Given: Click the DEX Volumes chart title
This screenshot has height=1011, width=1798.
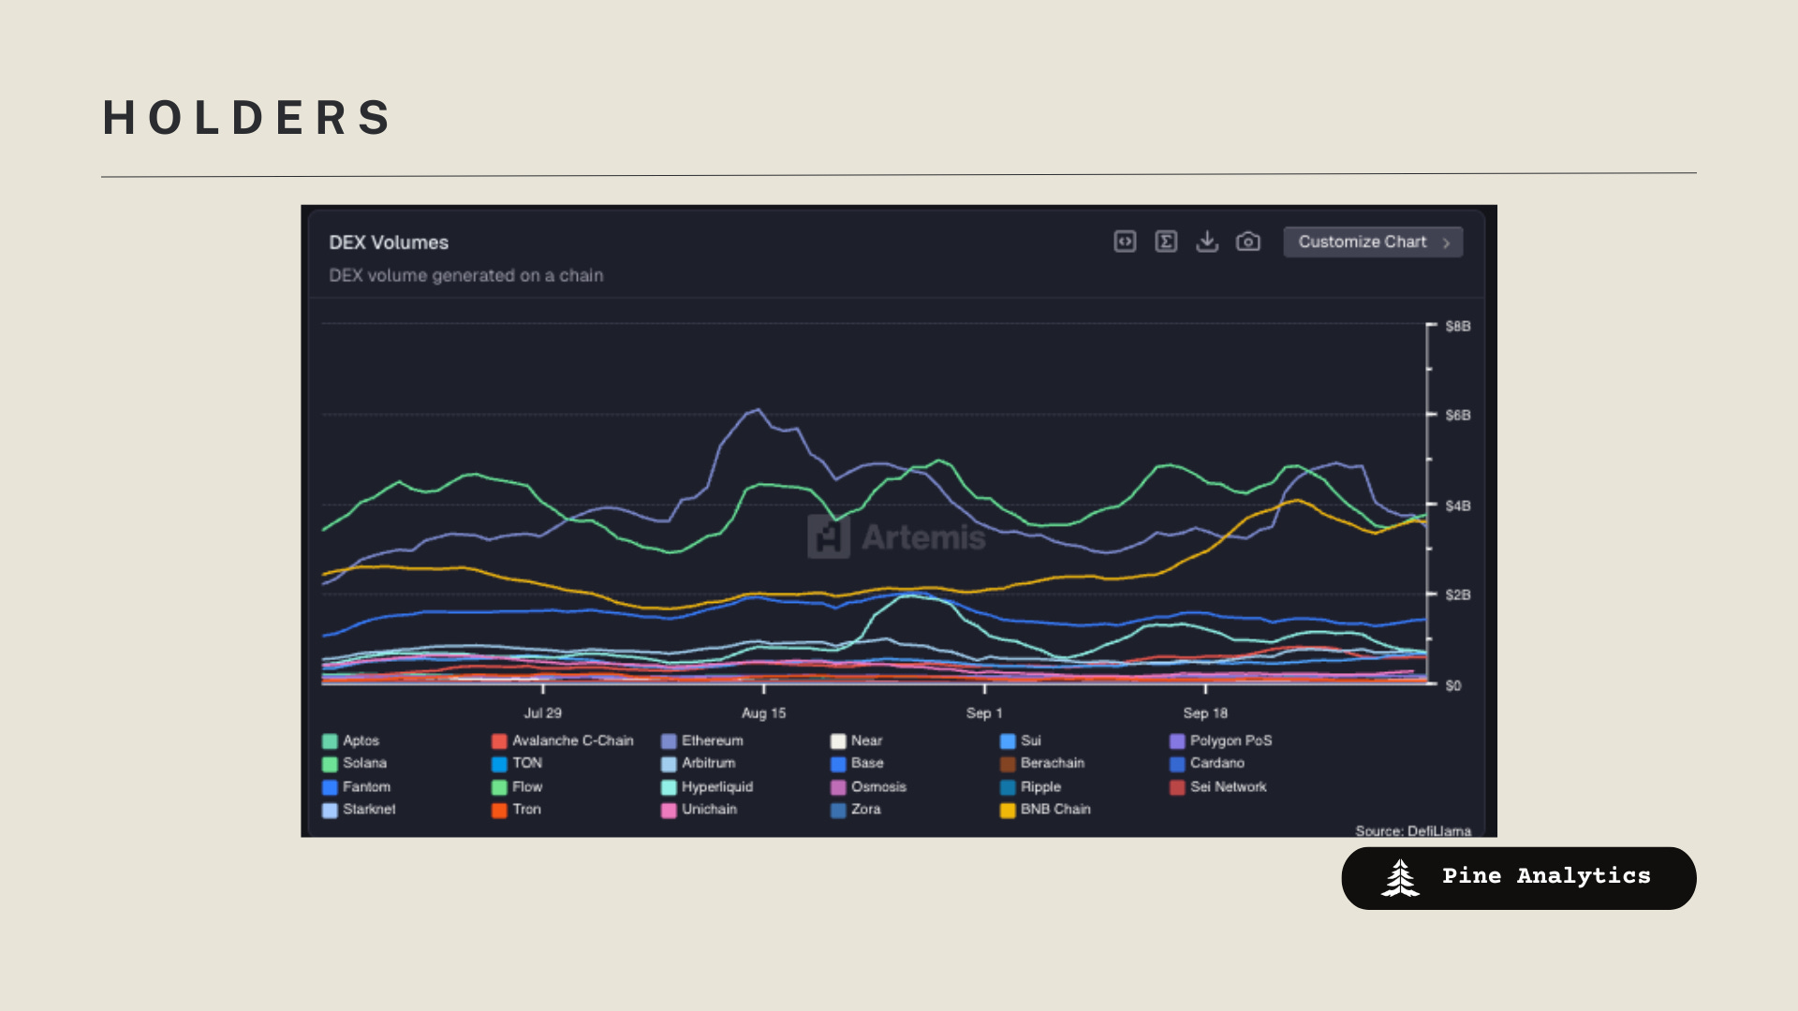Looking at the screenshot, I should [x=389, y=242].
